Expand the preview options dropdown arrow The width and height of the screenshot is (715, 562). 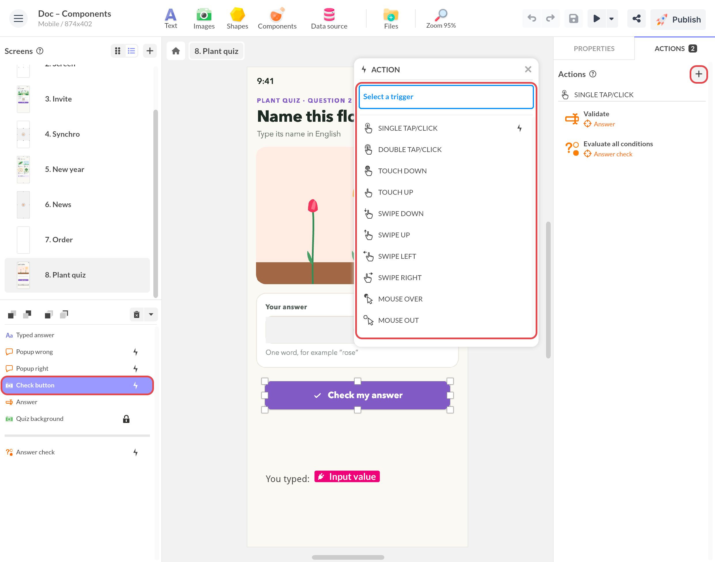coord(611,19)
